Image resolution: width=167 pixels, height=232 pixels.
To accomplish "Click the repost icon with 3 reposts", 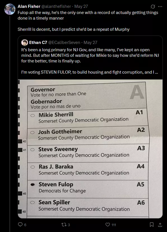I will pos(64,225).
